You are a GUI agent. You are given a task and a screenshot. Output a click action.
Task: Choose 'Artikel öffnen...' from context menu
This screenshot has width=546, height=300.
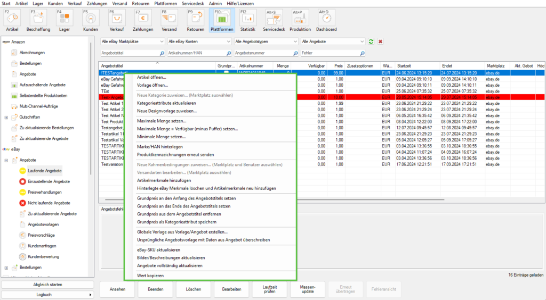click(152, 78)
